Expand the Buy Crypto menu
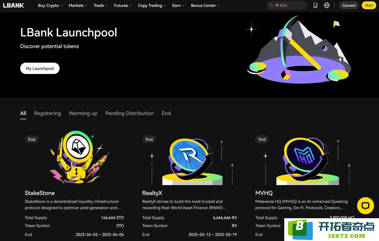Screen dimensions: 379x241 point(50,5)
